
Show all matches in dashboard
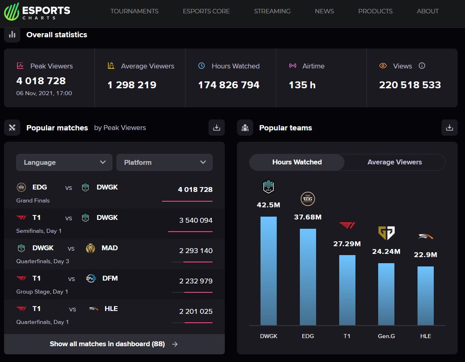(x=114, y=344)
